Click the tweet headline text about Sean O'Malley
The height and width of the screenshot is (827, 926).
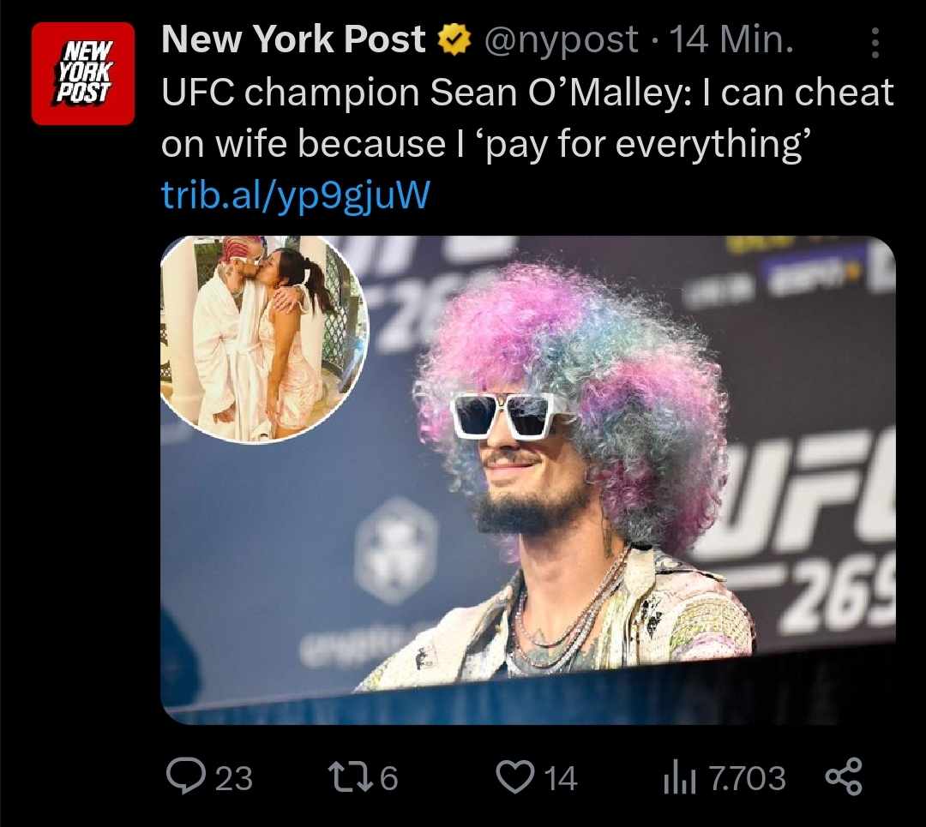(527, 118)
